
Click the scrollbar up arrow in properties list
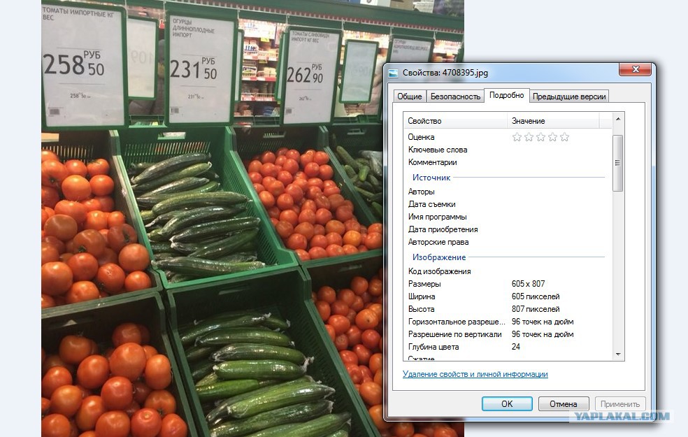[618, 119]
